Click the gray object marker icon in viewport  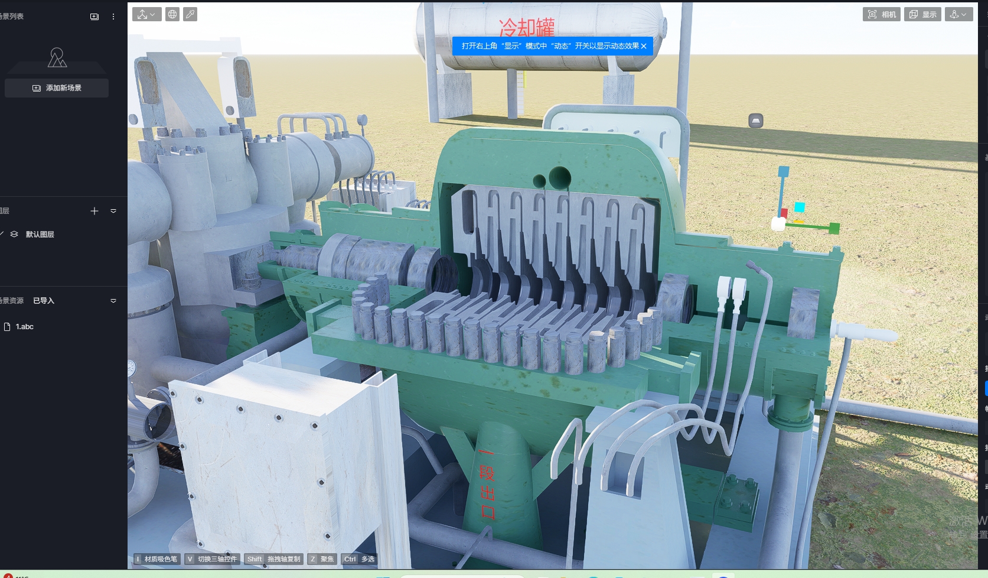(756, 121)
